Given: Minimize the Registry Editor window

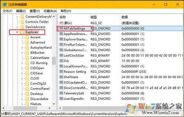Looking at the screenshot, I should [154, 5].
